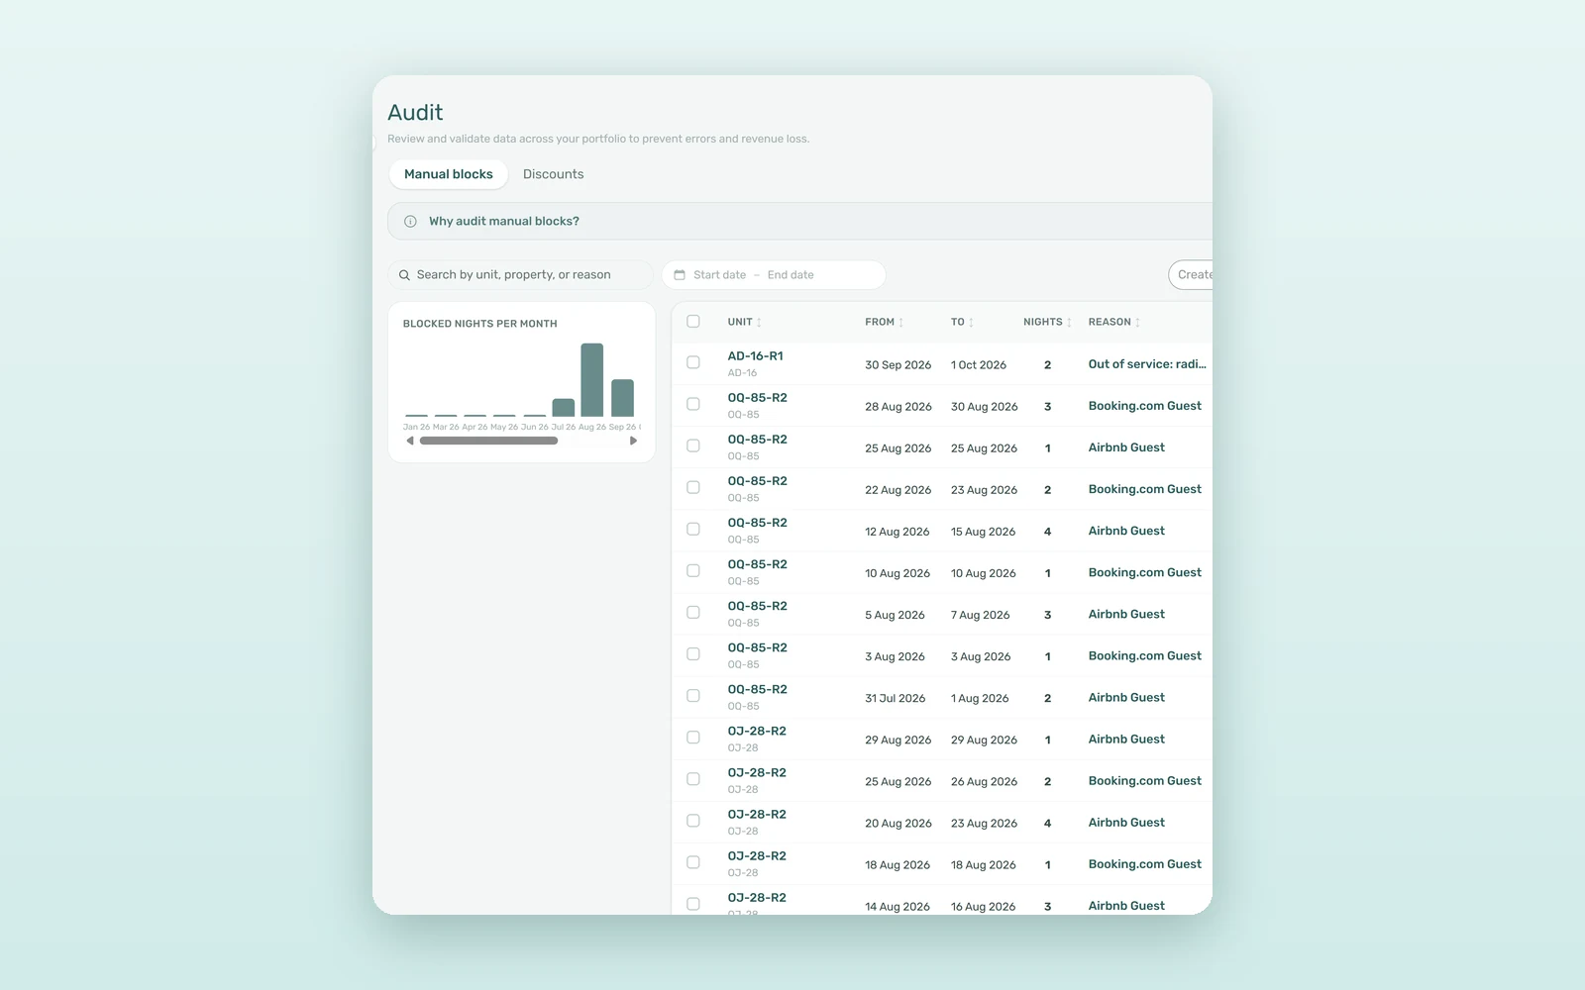Click the right arrow under the blocked nights chart
This screenshot has width=1585, height=990.
(633, 441)
